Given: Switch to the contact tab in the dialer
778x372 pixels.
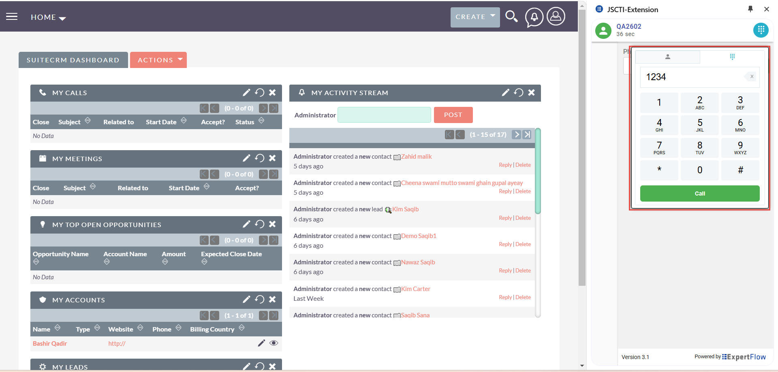Looking at the screenshot, I should [667, 57].
